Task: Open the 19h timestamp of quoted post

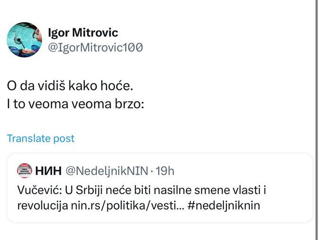Action: [x=166, y=170]
